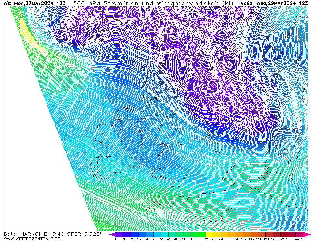
Task: Click the right magenta arrow of the legend
Action: point(307,234)
